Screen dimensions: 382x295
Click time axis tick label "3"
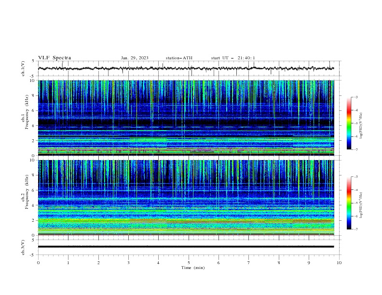[x=128, y=263]
